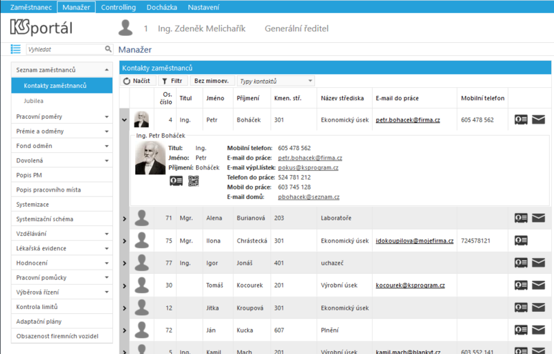Click envelope icon in Kucka row
The width and height of the screenshot is (554, 354).
(x=539, y=330)
